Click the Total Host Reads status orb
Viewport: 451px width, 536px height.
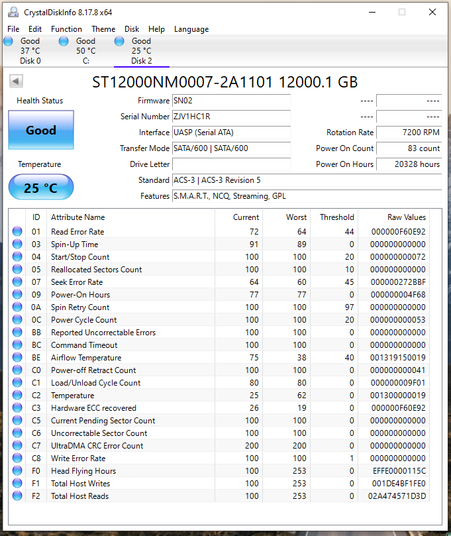[17, 496]
